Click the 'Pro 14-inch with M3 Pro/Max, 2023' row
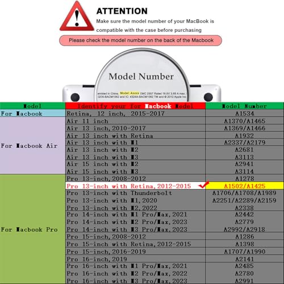The image size is (284, 284). point(135,229)
